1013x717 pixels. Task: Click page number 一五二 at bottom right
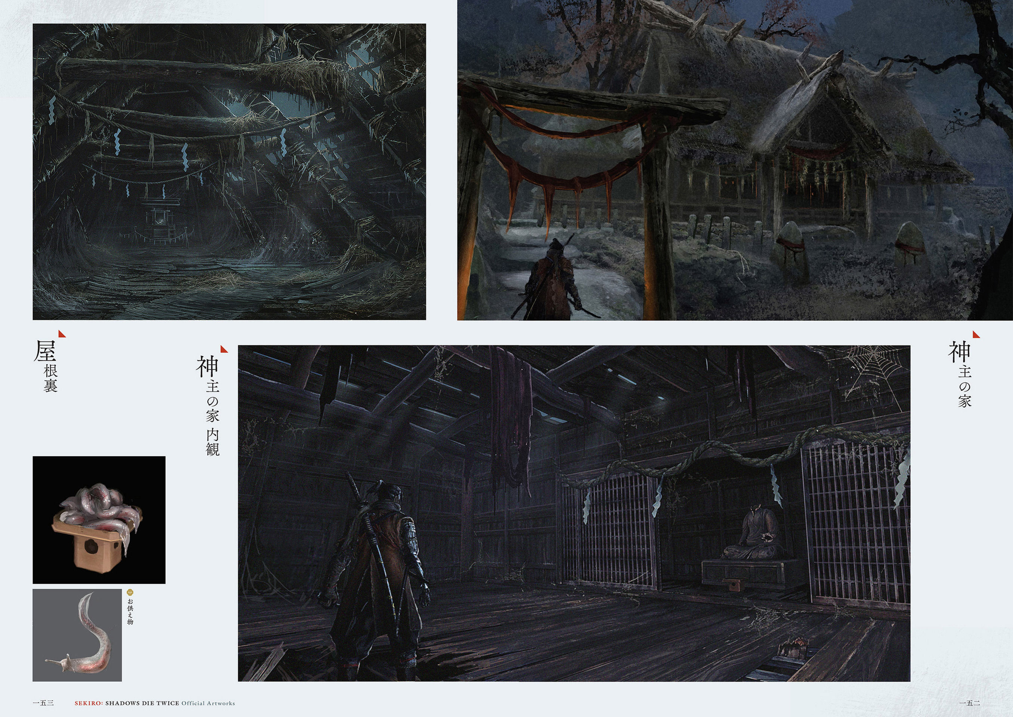tap(970, 703)
